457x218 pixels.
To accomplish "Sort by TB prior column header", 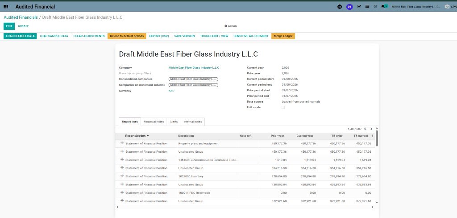I will [337, 136].
